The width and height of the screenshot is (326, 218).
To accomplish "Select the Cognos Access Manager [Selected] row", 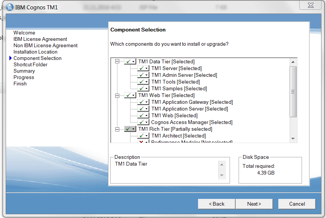I will [192, 122].
